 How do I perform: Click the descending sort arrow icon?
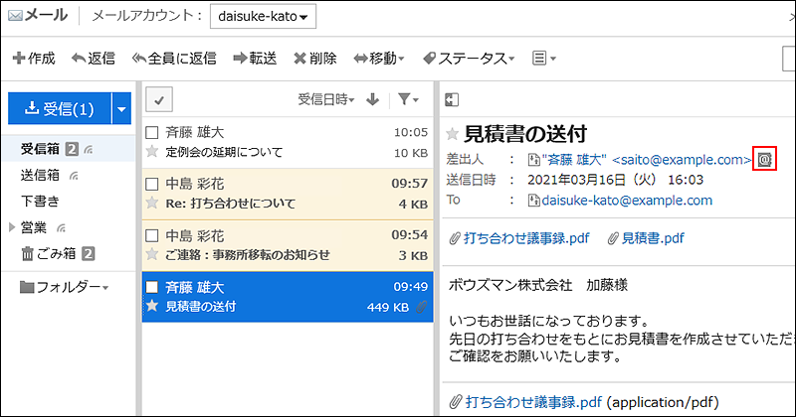(372, 99)
